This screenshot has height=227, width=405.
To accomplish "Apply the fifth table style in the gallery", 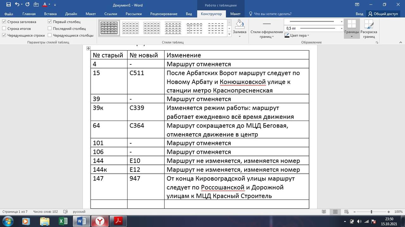I will (194, 28).
